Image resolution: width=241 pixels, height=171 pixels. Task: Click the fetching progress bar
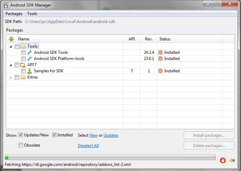coord(110,157)
